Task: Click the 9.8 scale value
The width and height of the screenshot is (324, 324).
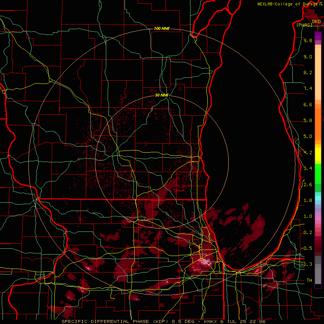Action: click(308, 40)
